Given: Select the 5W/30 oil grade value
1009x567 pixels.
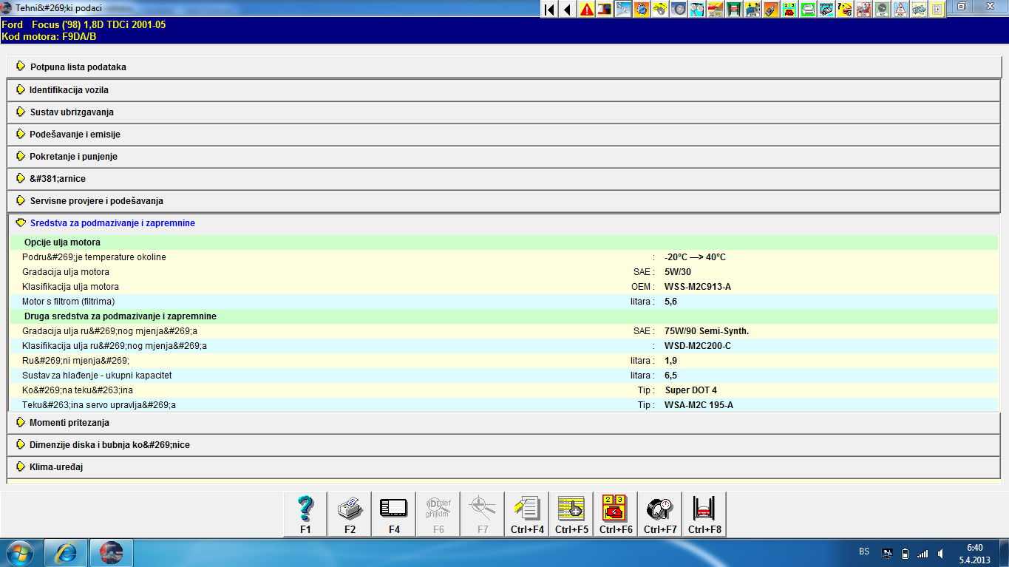Looking at the screenshot, I should point(678,271).
